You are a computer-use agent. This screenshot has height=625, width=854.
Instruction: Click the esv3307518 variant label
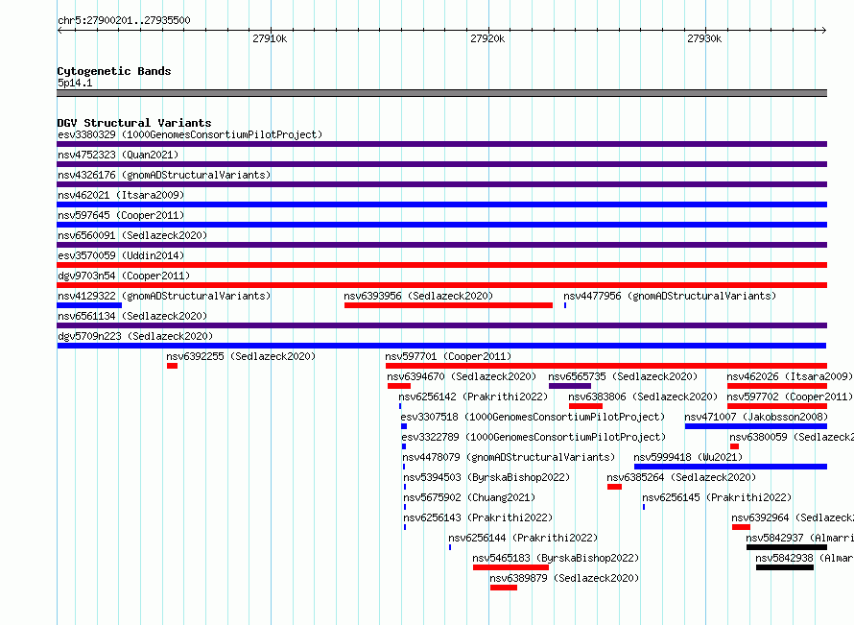[533, 417]
